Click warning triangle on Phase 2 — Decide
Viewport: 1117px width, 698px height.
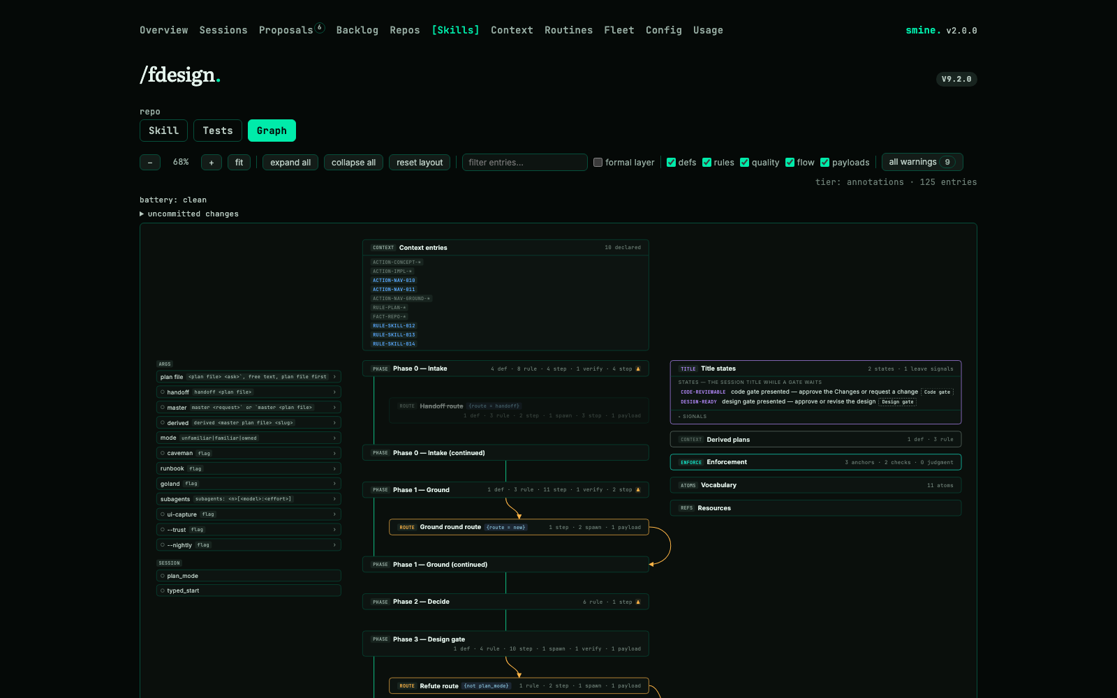pyautogui.click(x=638, y=602)
